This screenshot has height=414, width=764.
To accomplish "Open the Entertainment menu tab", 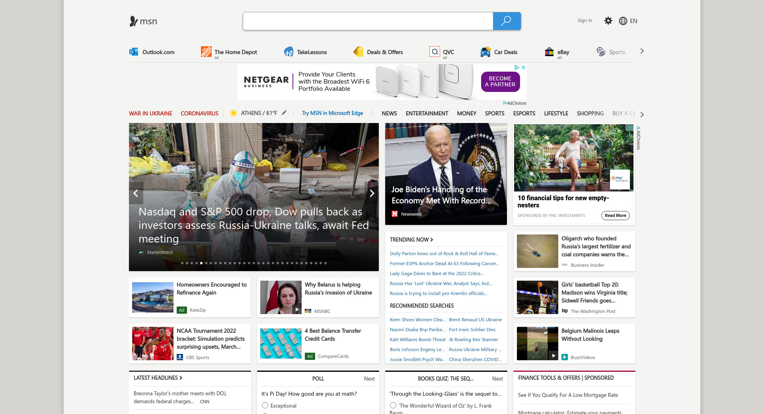I will (x=427, y=113).
